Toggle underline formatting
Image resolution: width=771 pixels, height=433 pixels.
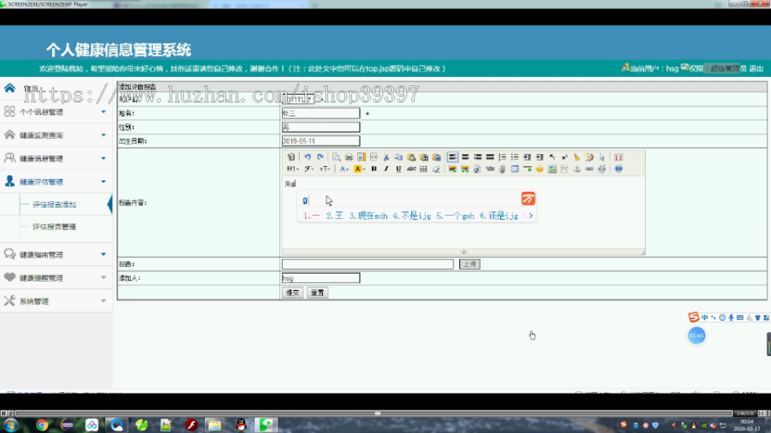pos(398,169)
